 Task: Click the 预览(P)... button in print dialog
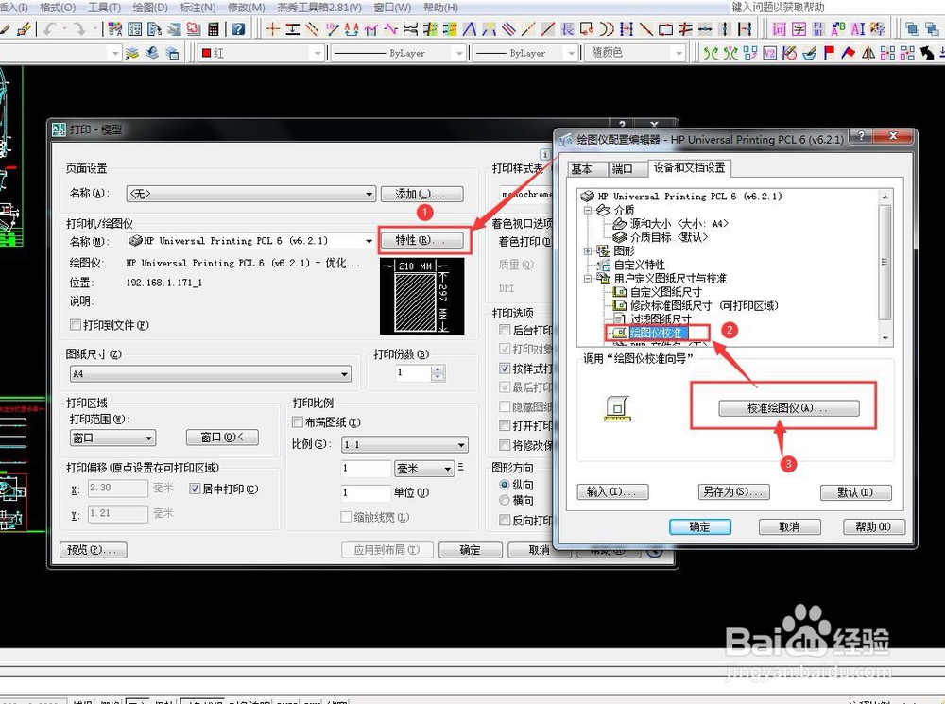[x=94, y=550]
